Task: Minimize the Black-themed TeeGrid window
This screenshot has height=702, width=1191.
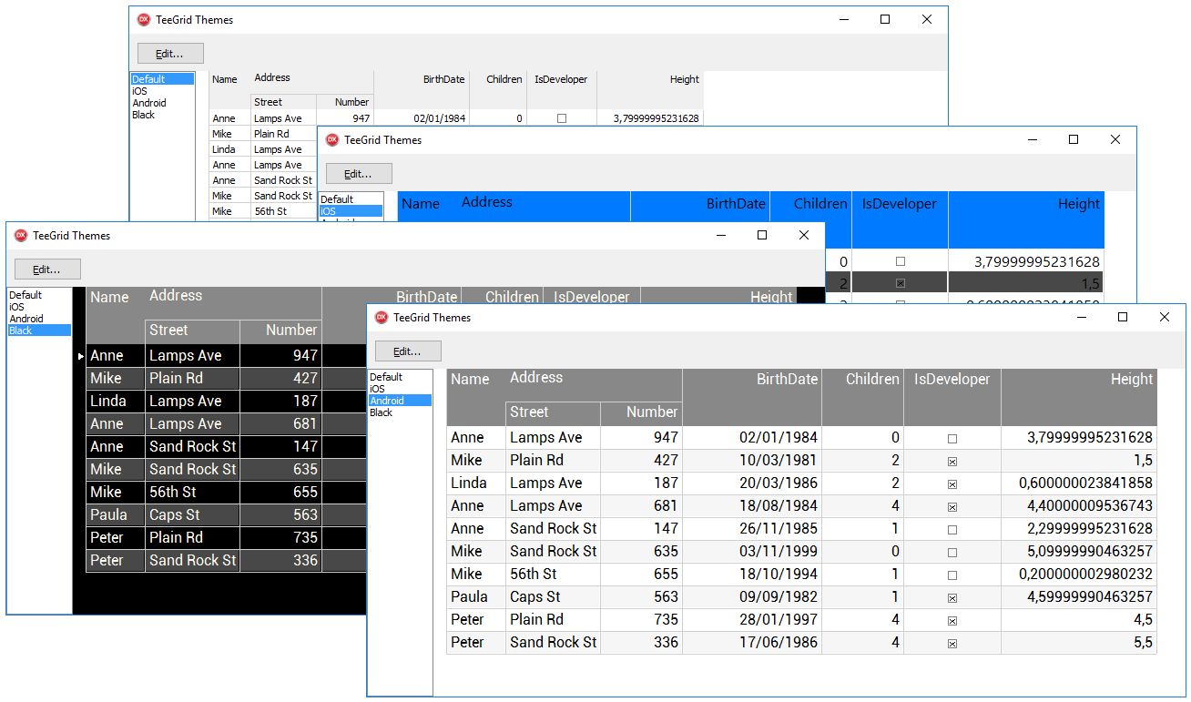Action: 720,236
